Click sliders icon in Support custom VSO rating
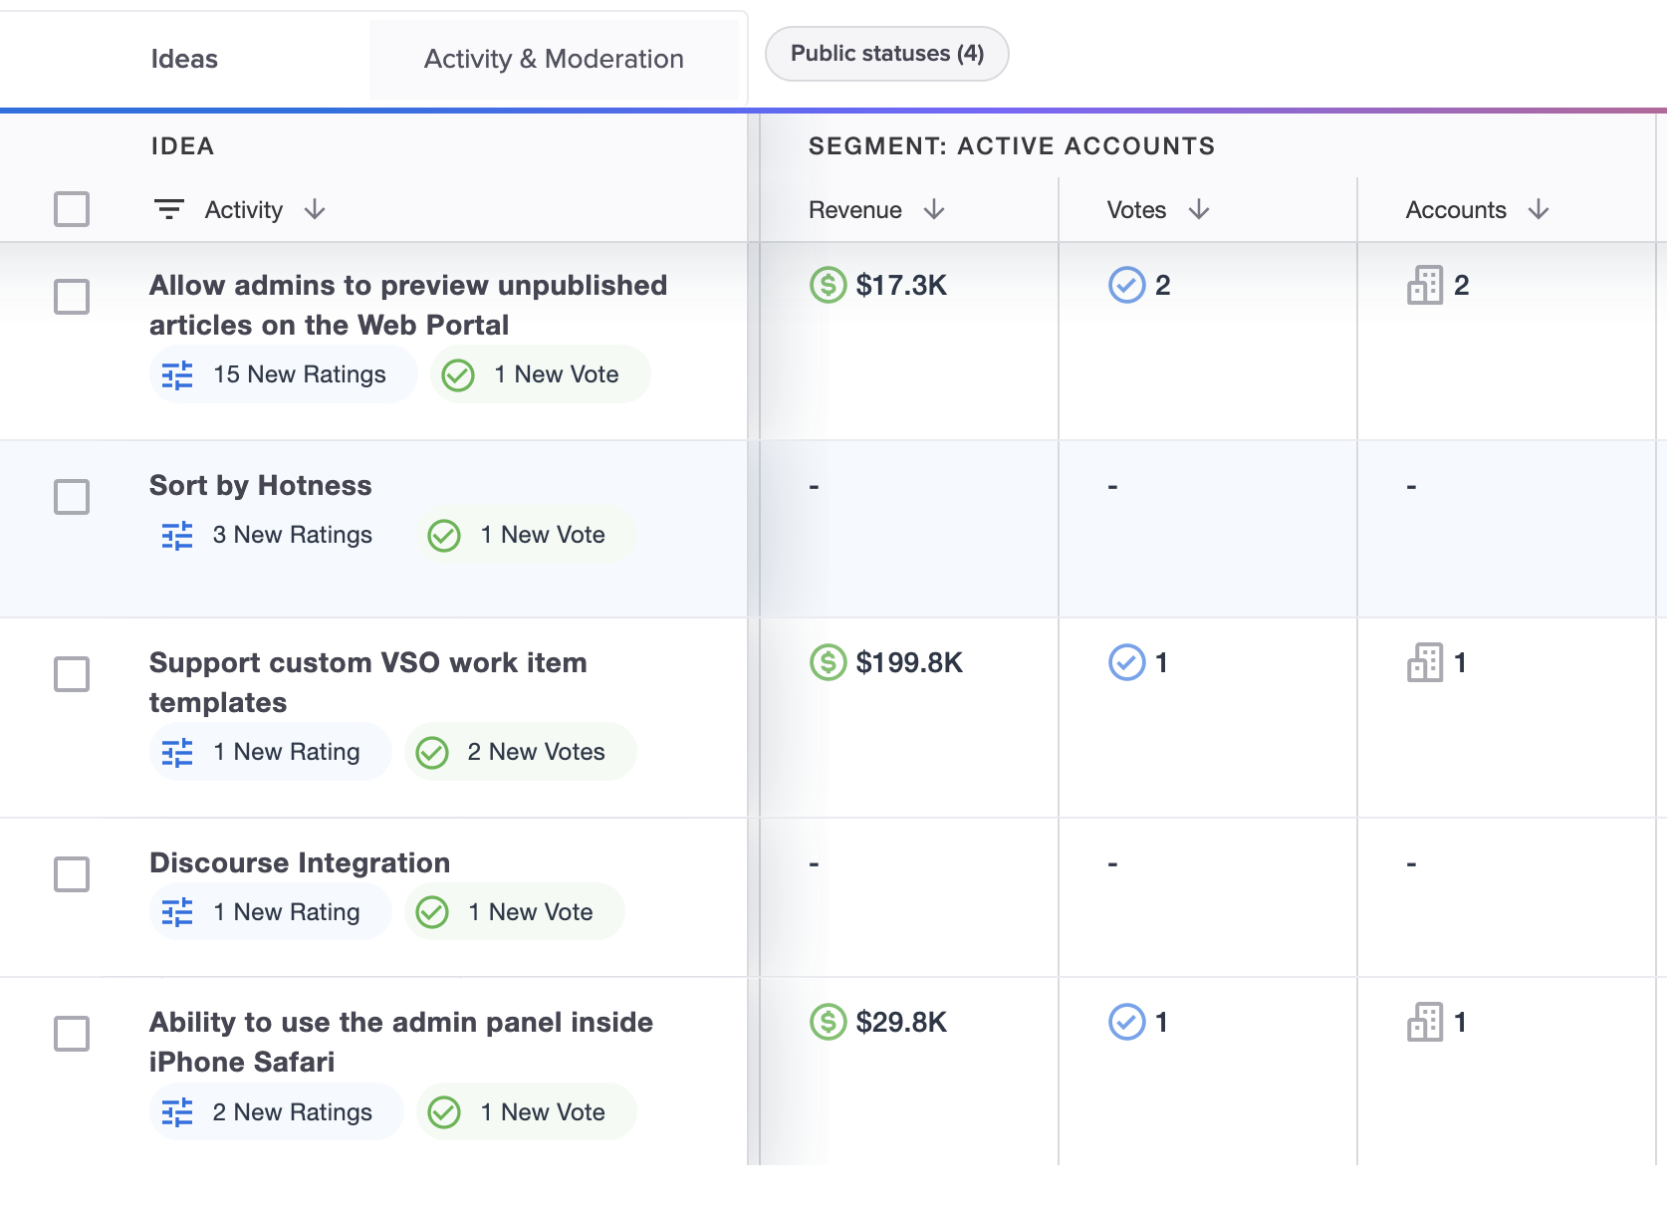The width and height of the screenshot is (1667, 1207). click(x=177, y=753)
